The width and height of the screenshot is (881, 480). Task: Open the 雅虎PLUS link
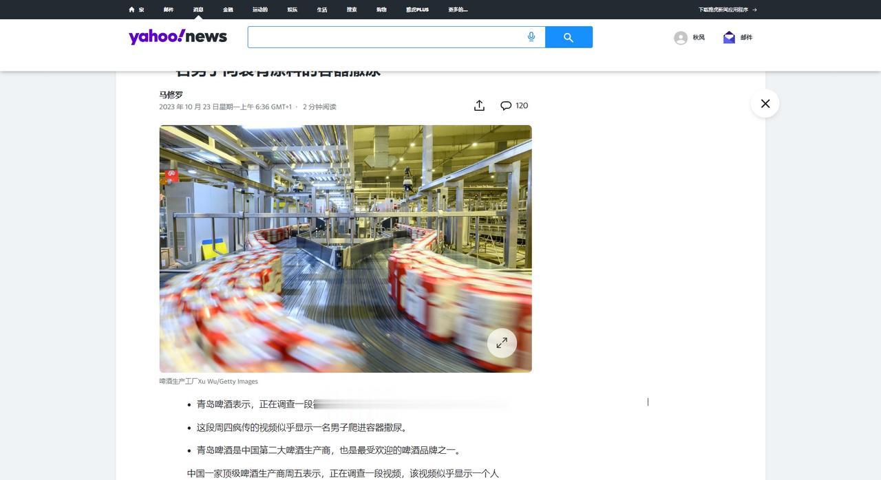click(x=417, y=10)
